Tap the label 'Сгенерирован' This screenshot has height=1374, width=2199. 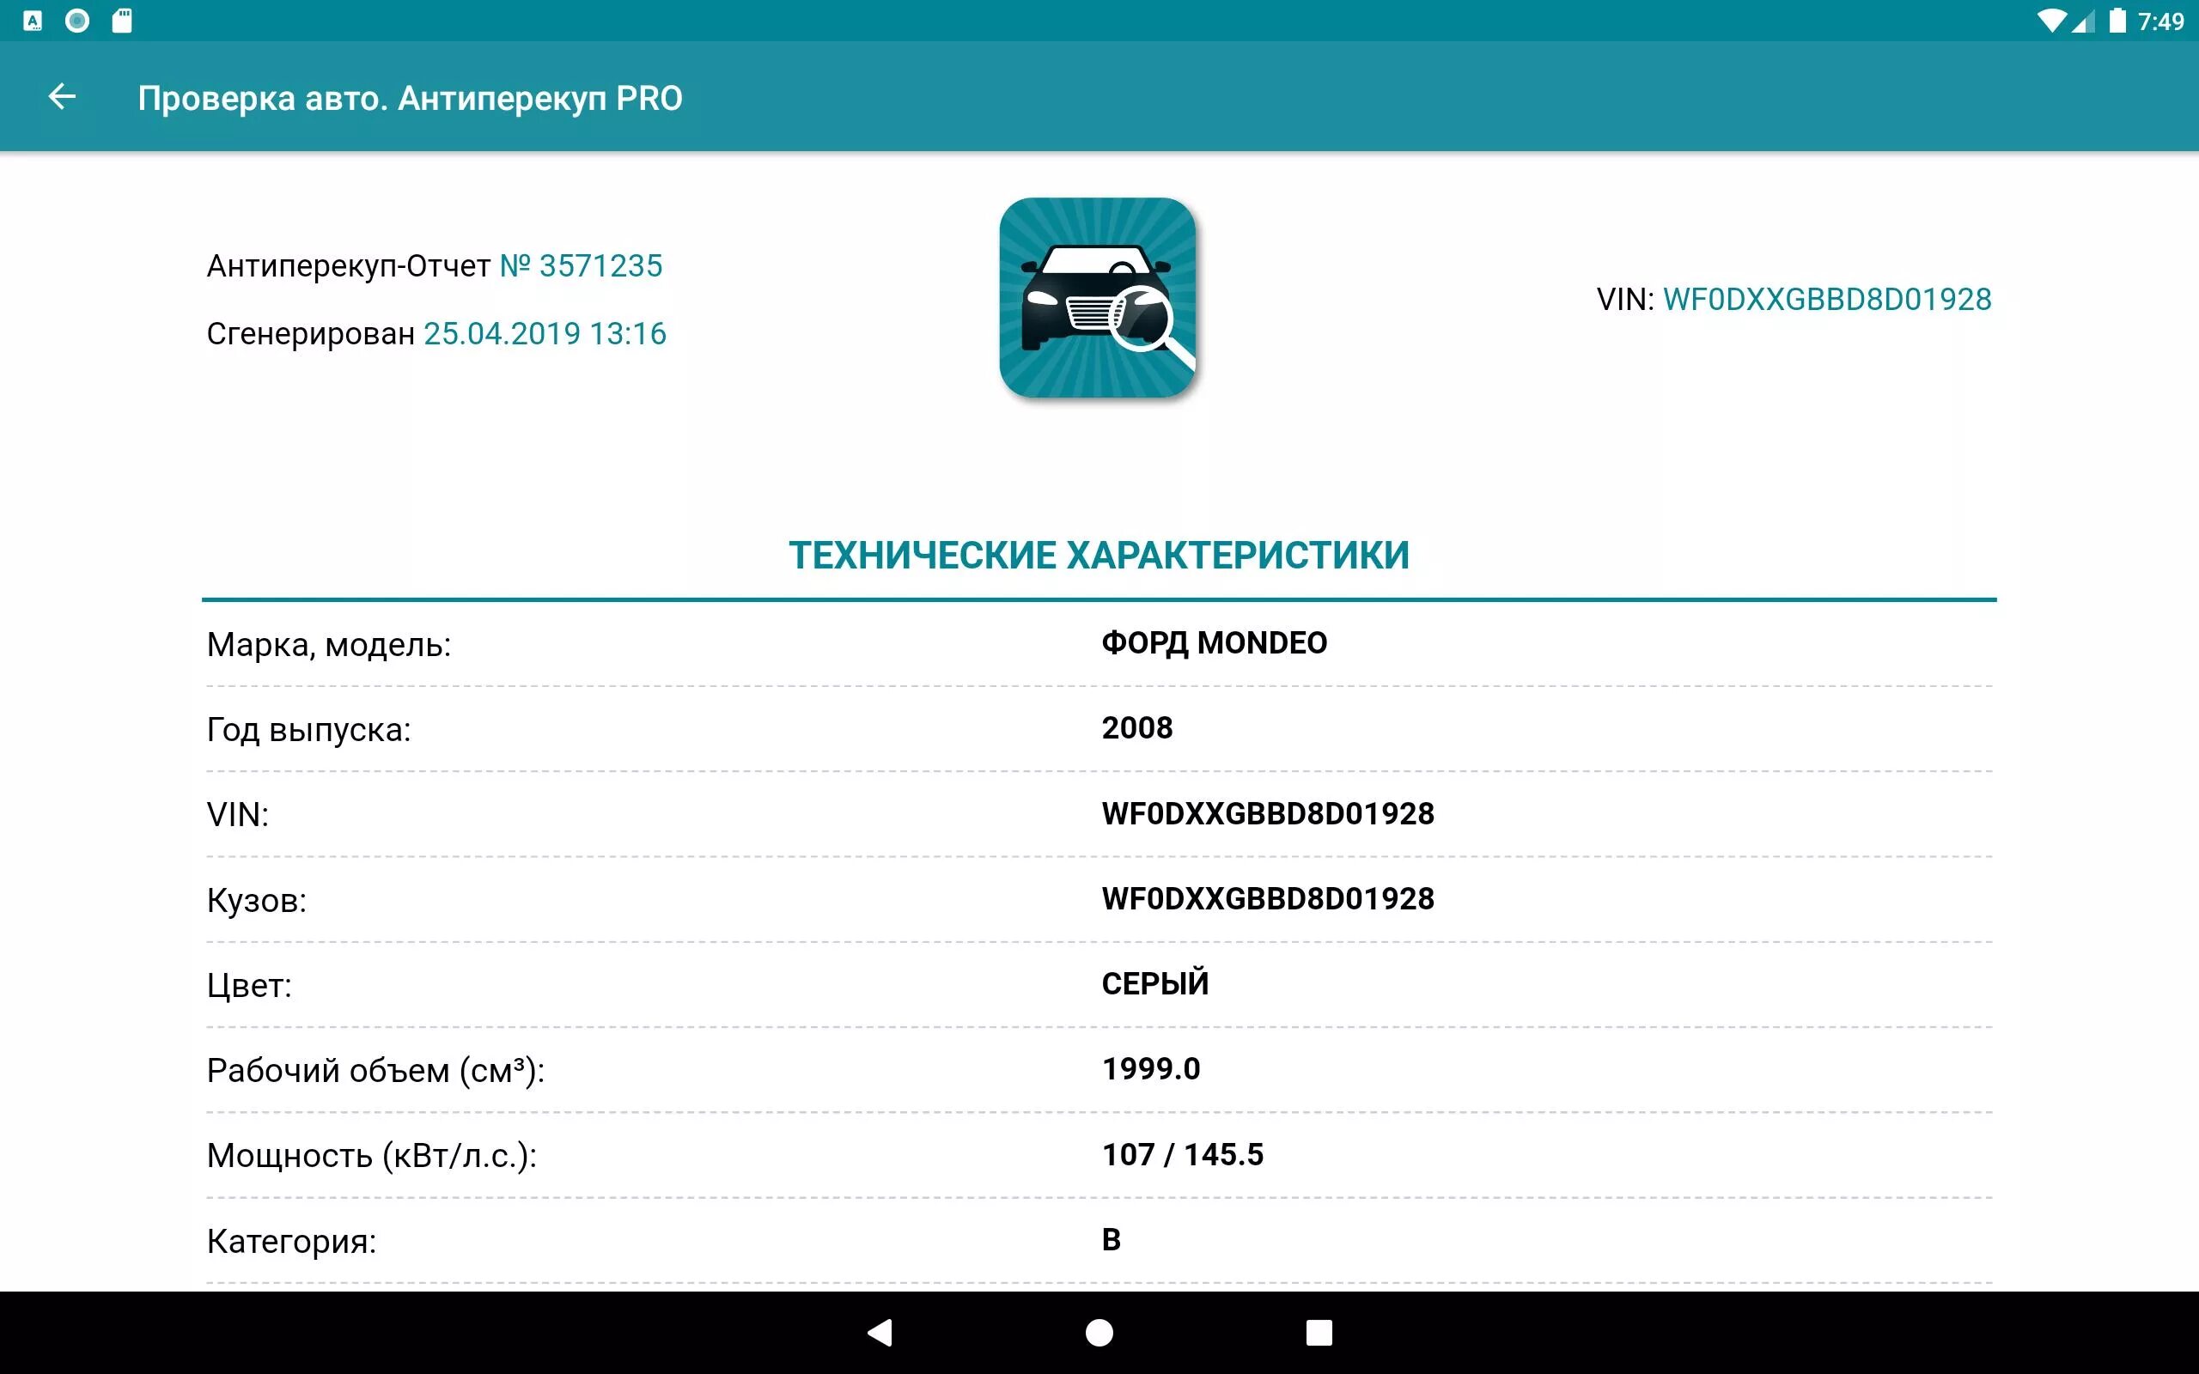(311, 334)
